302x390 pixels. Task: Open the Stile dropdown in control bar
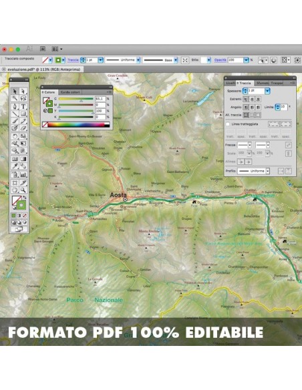click(208, 60)
